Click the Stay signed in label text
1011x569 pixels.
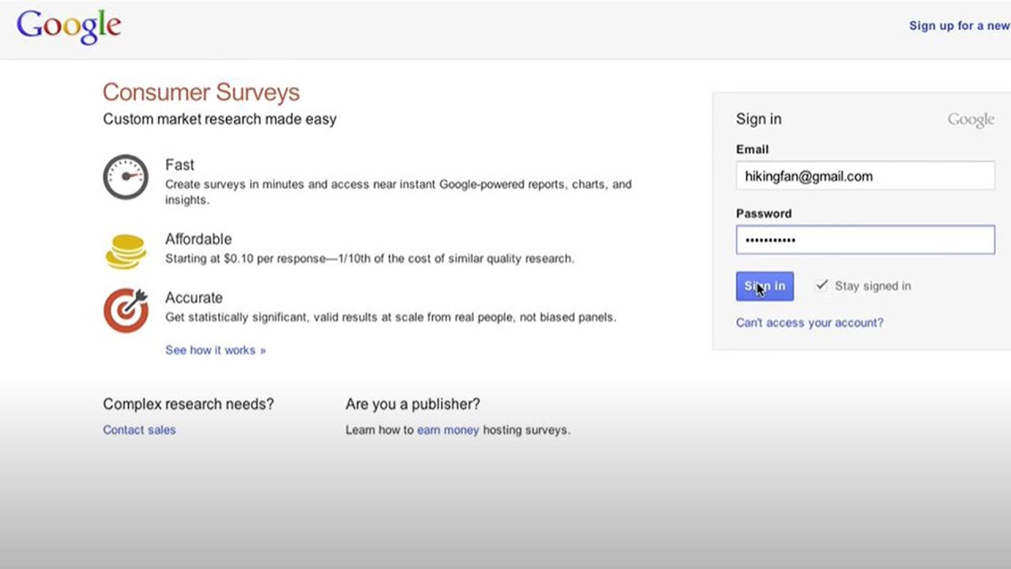tap(873, 286)
